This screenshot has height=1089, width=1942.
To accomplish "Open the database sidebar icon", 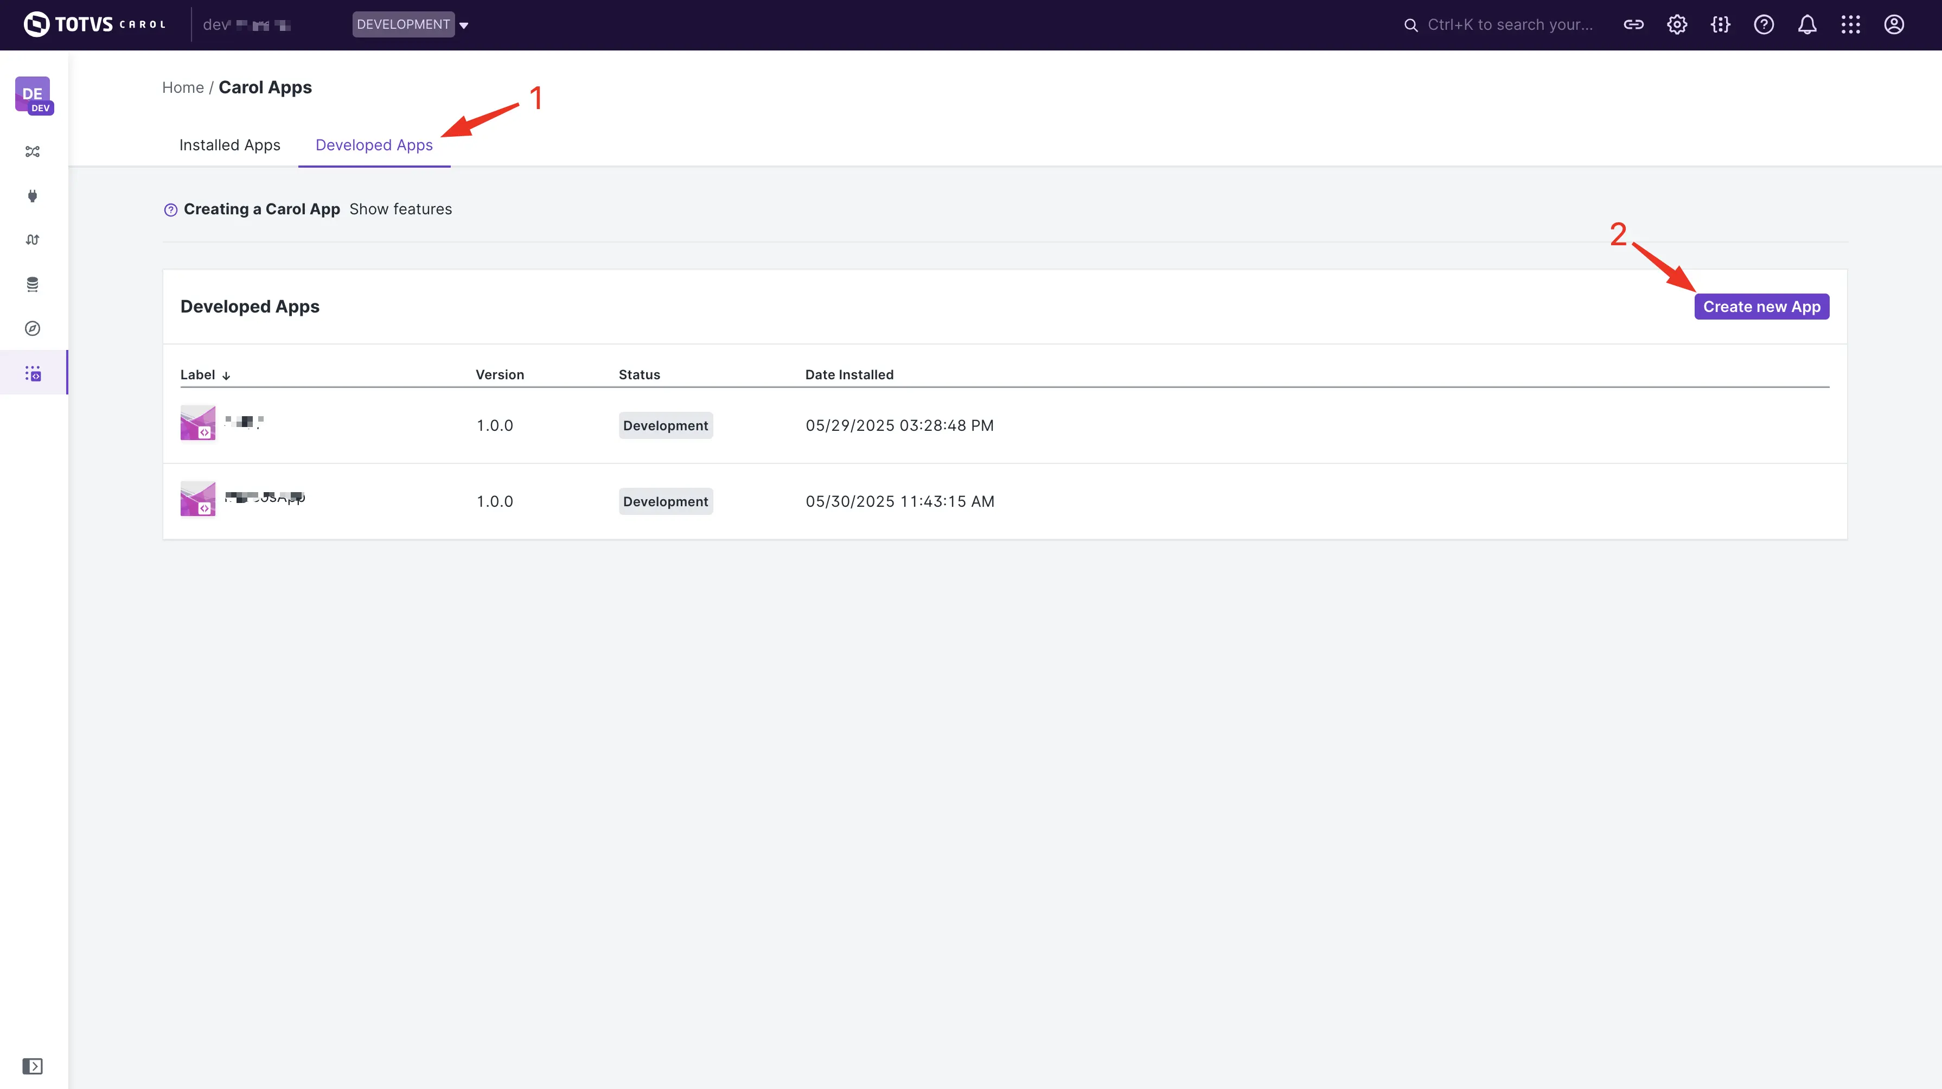I will (33, 284).
